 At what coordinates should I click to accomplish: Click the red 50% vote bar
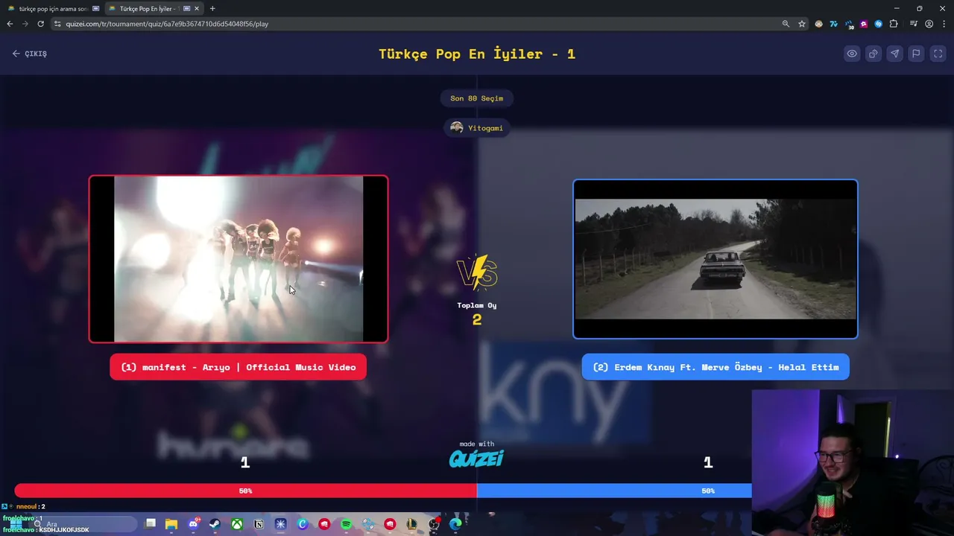[x=246, y=491]
